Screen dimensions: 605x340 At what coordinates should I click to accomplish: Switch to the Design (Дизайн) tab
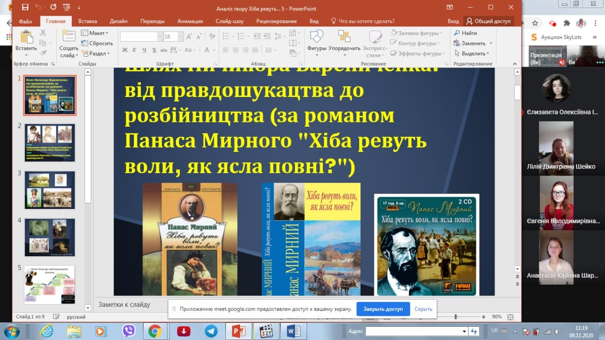click(118, 21)
